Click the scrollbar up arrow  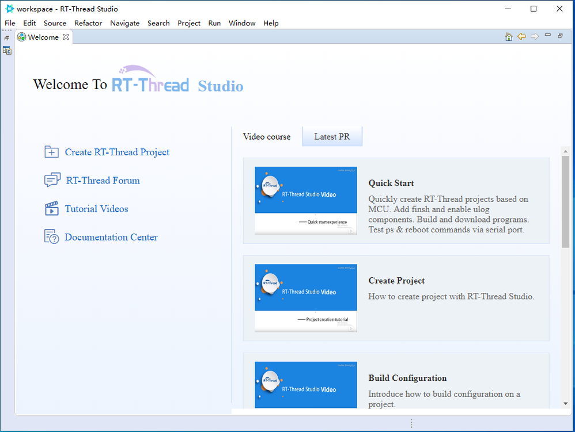(x=565, y=151)
